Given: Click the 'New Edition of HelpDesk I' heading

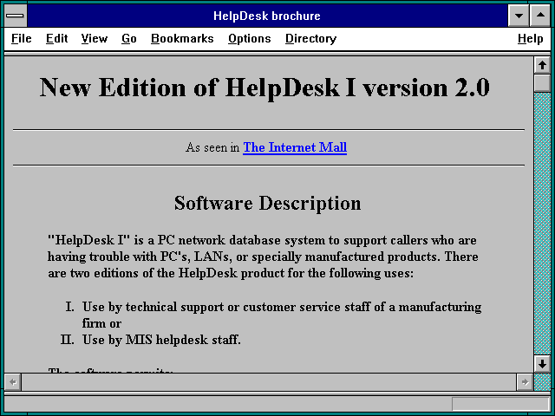Looking at the screenshot, I should (x=264, y=87).
